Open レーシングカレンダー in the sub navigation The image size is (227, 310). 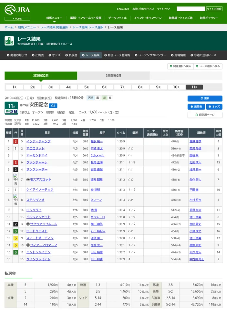tap(150, 55)
